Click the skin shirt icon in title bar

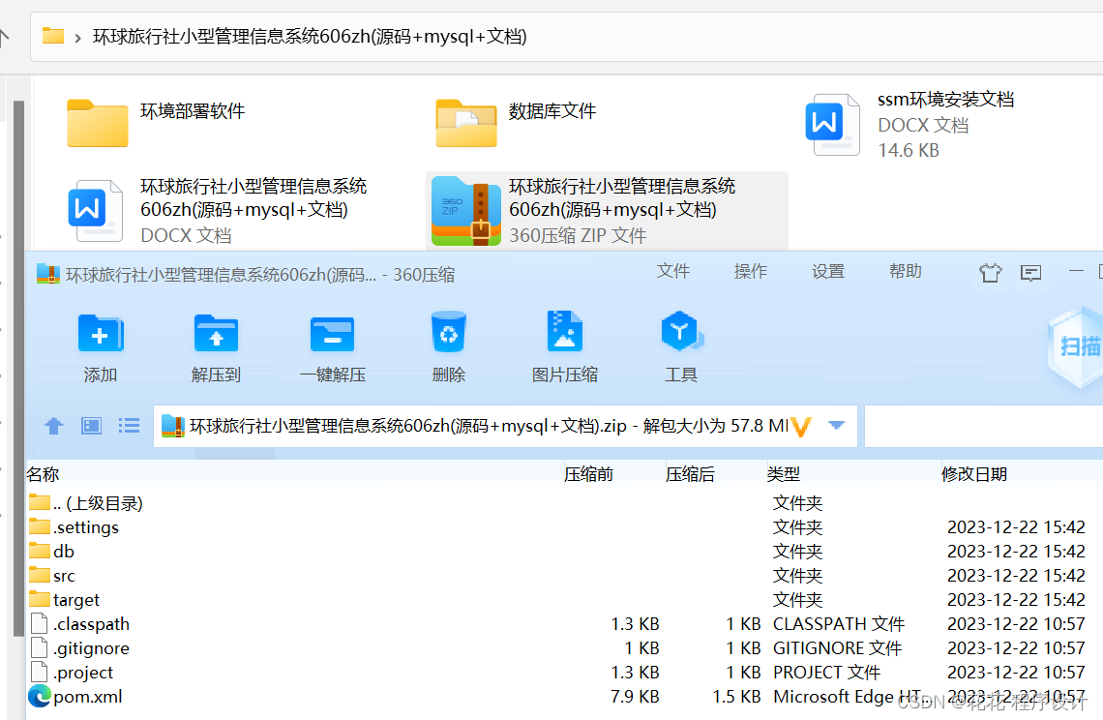tap(991, 272)
